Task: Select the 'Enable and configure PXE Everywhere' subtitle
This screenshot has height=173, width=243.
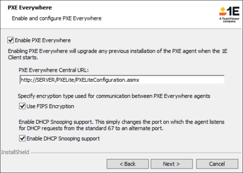Action: pyautogui.click(x=56, y=18)
